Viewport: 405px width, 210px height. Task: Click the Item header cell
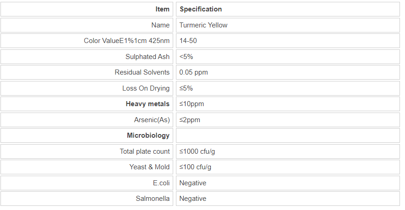point(162,9)
